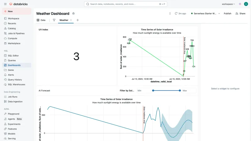Open the Genie icon
The image size is (251, 141).
(x=5, y=70)
